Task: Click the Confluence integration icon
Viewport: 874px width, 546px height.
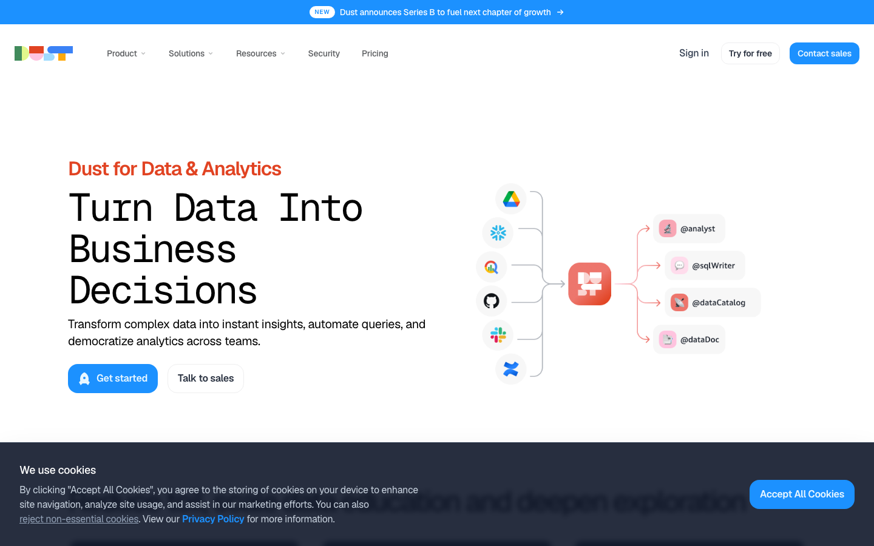Action: (511, 369)
